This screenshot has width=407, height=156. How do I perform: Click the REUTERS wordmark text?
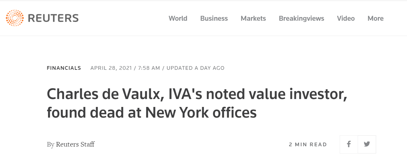(53, 18)
